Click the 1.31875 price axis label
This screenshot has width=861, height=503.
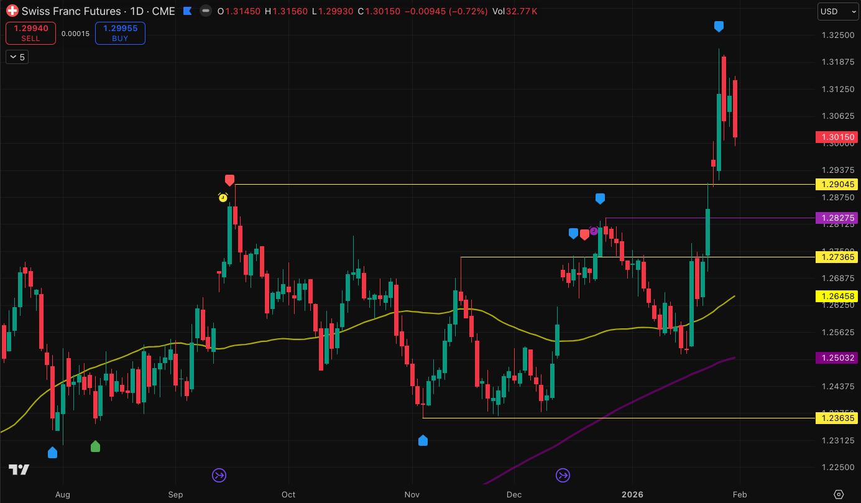[x=837, y=62]
